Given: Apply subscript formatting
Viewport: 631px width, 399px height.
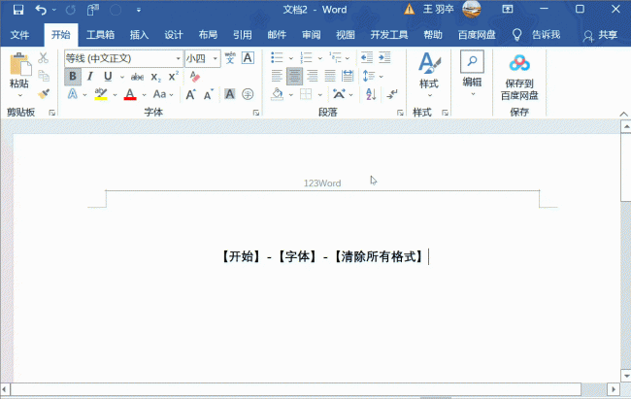Looking at the screenshot, I should coord(155,77).
